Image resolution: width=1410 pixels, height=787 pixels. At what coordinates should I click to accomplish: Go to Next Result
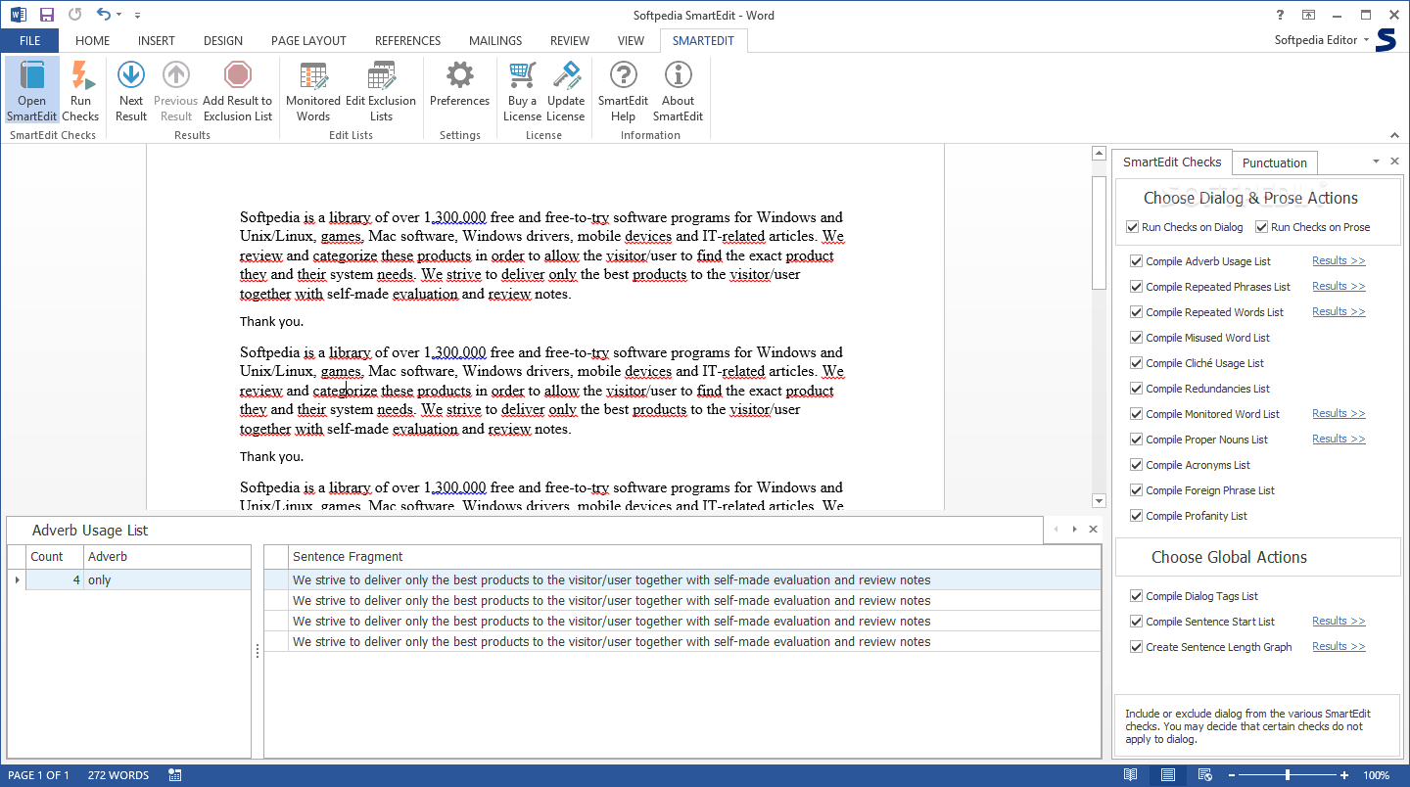[131, 91]
